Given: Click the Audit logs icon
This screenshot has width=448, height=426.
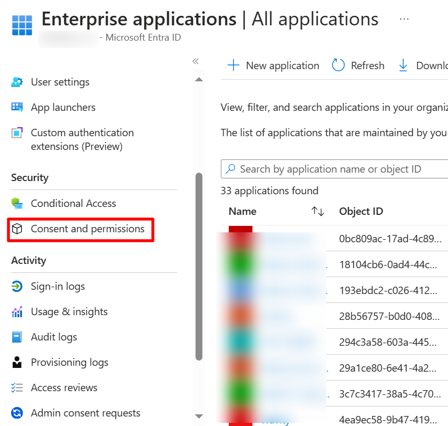Looking at the screenshot, I should tap(17, 337).
